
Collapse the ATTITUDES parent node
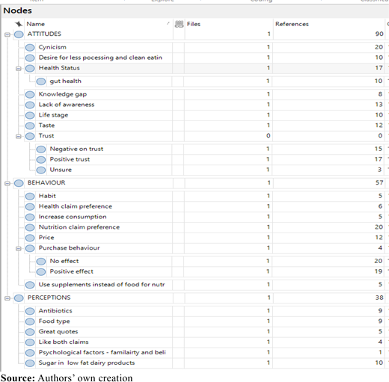coord(7,34)
